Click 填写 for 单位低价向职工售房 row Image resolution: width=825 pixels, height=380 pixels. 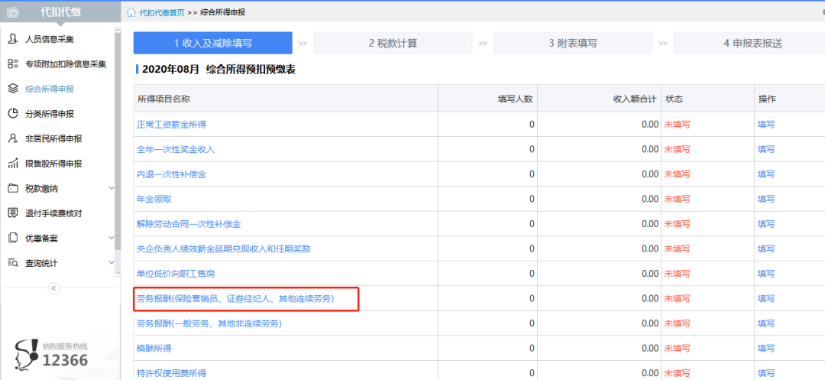pos(766,274)
